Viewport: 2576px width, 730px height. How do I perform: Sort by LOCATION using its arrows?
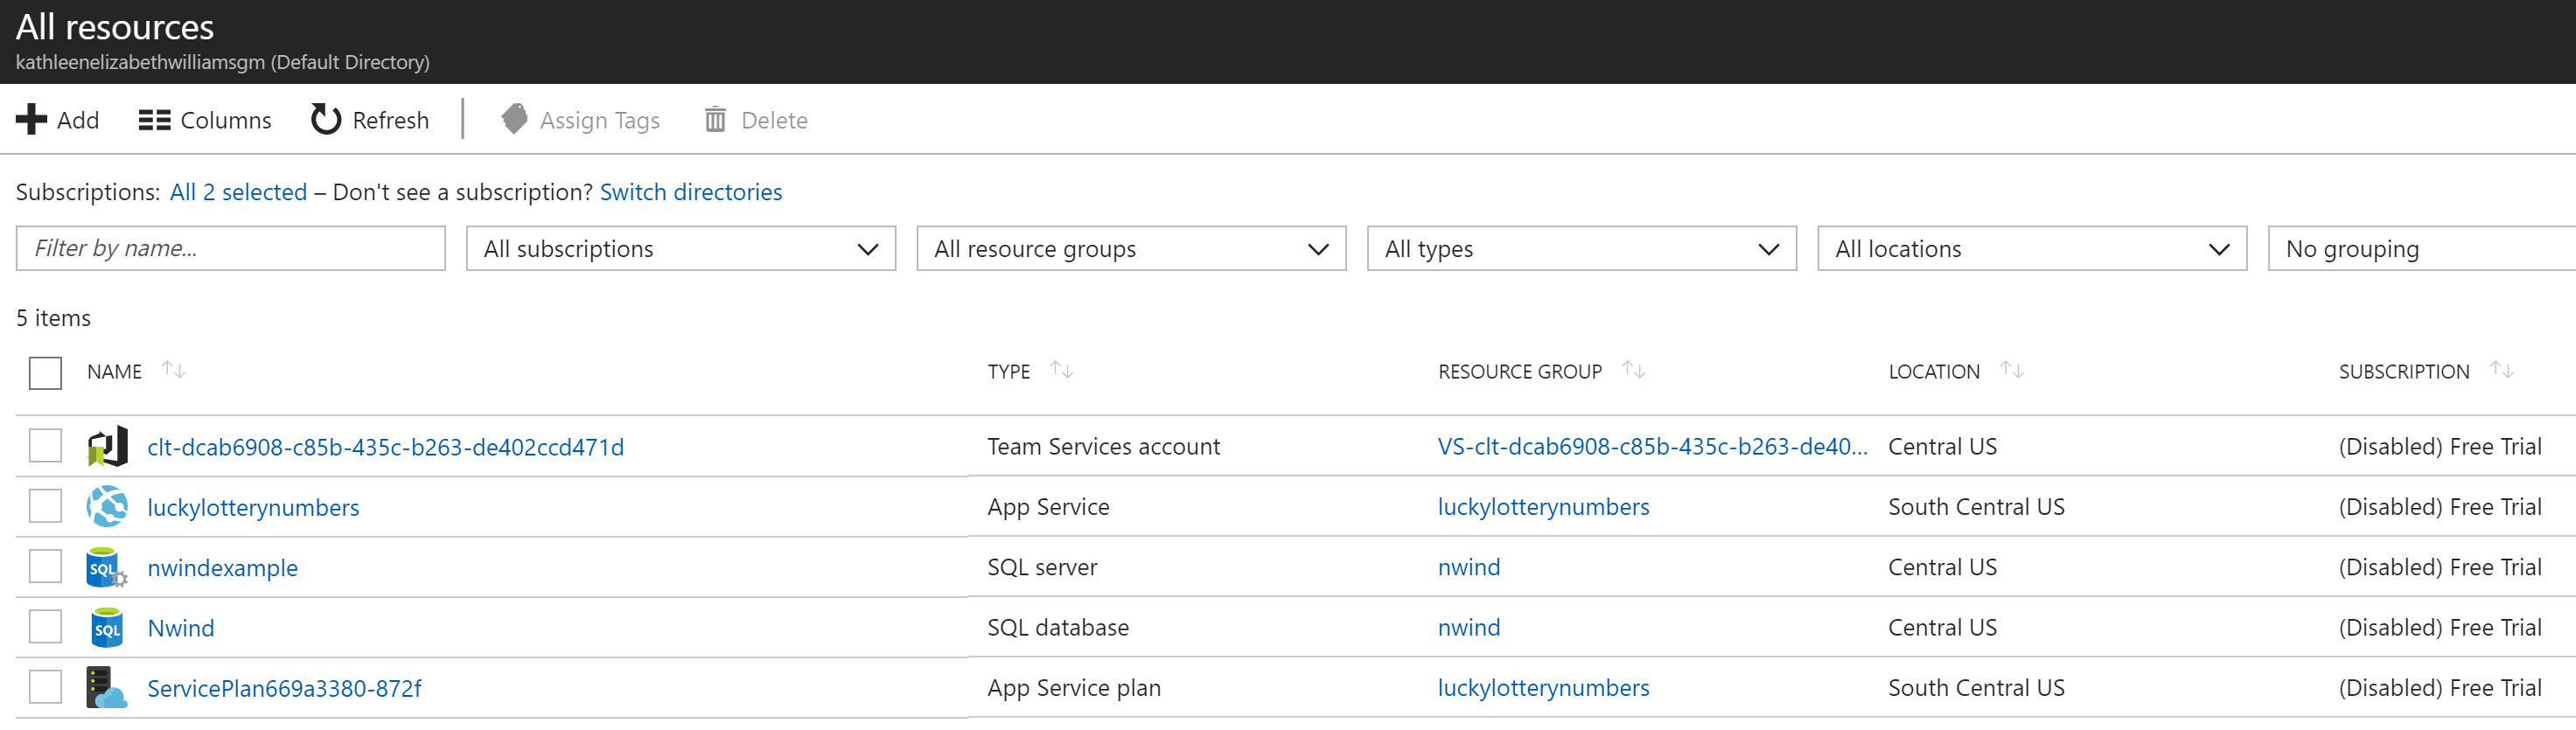click(2012, 370)
